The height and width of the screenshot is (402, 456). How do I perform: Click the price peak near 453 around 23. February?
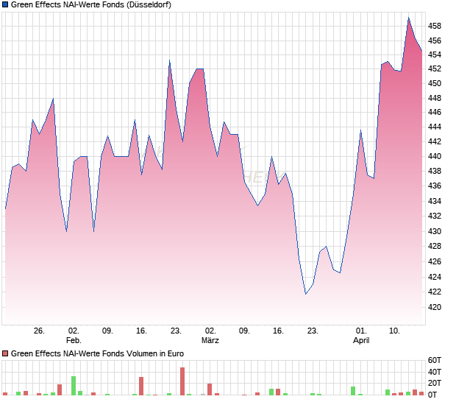(169, 60)
